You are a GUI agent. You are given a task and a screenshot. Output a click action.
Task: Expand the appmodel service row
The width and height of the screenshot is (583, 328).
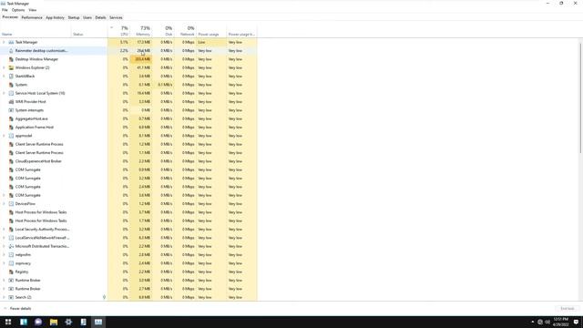click(4, 136)
